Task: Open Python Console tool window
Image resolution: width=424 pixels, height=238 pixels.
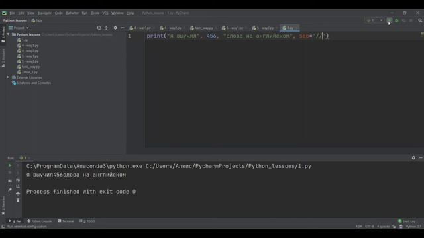Action: 40,221
